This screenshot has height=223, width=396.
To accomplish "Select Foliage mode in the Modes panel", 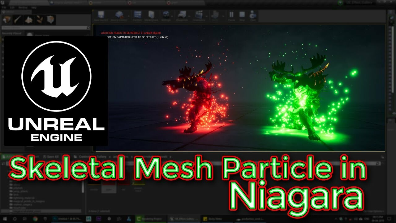I will pyautogui.click(x=39, y=20).
